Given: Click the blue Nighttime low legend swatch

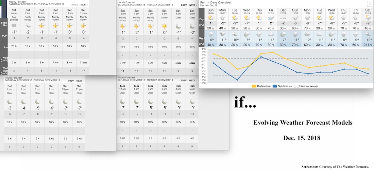Looking at the screenshot, I should (x=275, y=86).
